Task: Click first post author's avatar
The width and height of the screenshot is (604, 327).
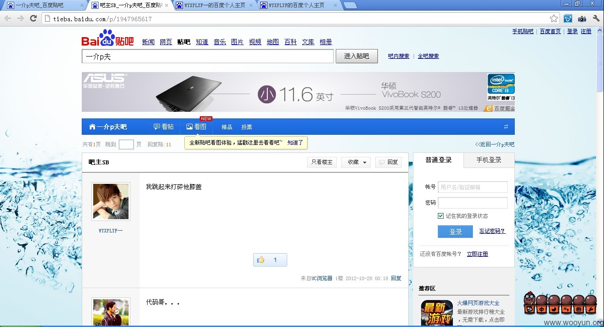Action: 111,202
